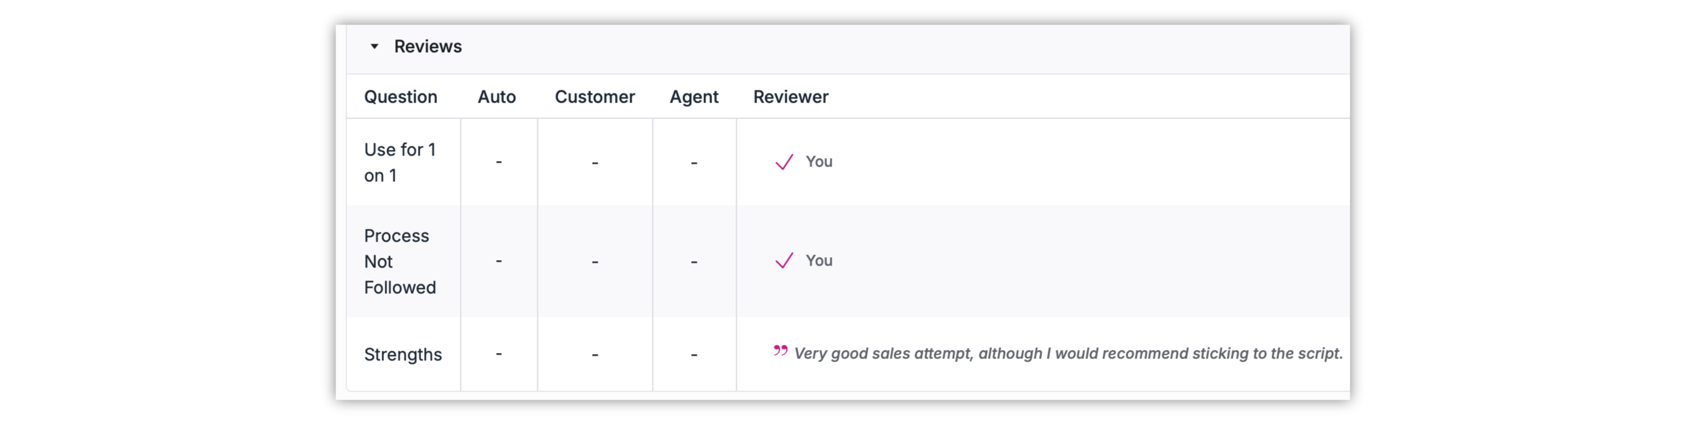Click Customer dash in Process Not Followed row
This screenshot has width=1682, height=425.
click(x=595, y=262)
